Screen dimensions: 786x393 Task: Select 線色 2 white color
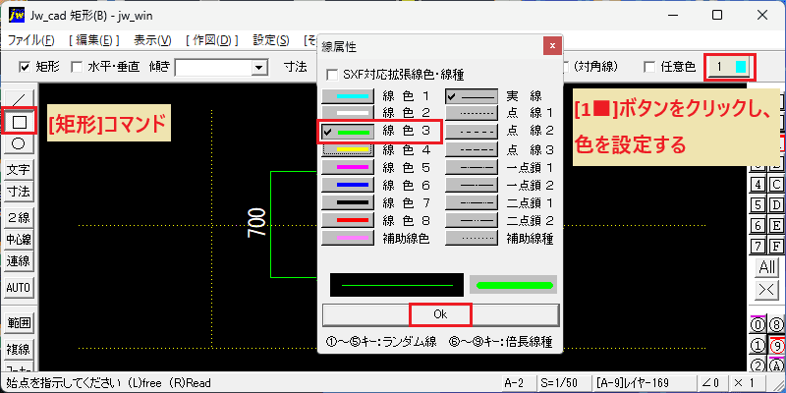coord(348,112)
